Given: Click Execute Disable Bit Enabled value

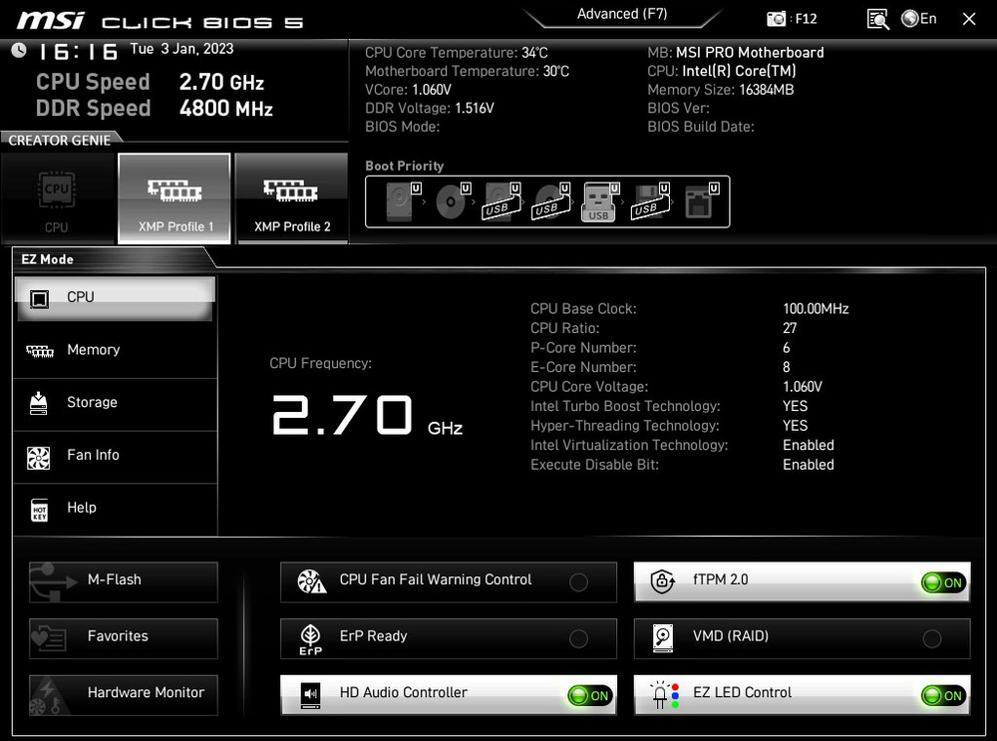Looking at the screenshot, I should point(809,465).
